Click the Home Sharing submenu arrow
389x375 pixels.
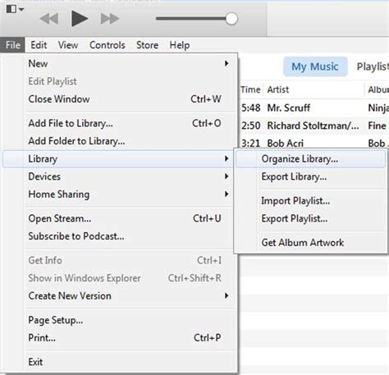coord(227,194)
